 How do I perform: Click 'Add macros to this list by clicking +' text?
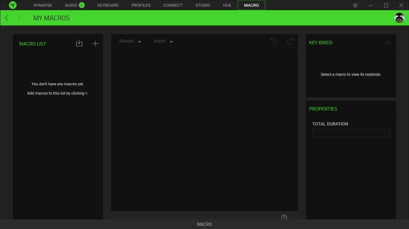point(58,93)
